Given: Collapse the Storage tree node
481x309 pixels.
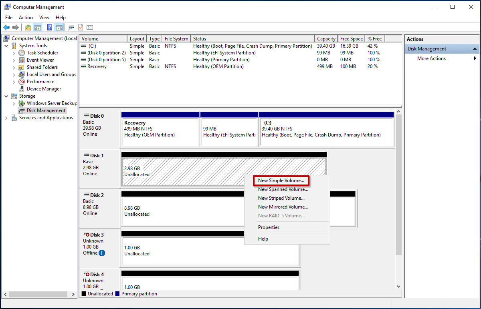Looking at the screenshot, I should (6, 96).
